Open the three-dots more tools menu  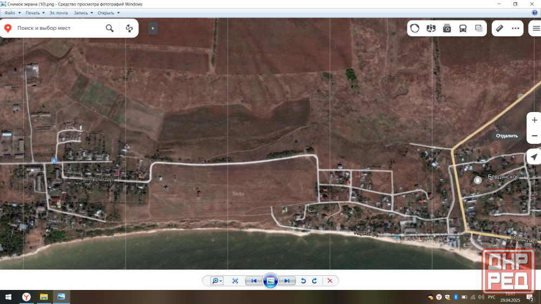click(x=515, y=28)
